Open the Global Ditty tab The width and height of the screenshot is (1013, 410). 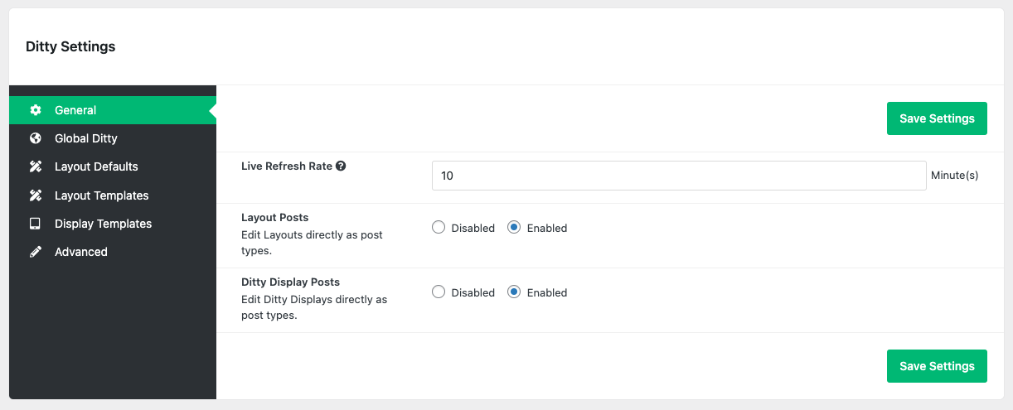point(86,138)
